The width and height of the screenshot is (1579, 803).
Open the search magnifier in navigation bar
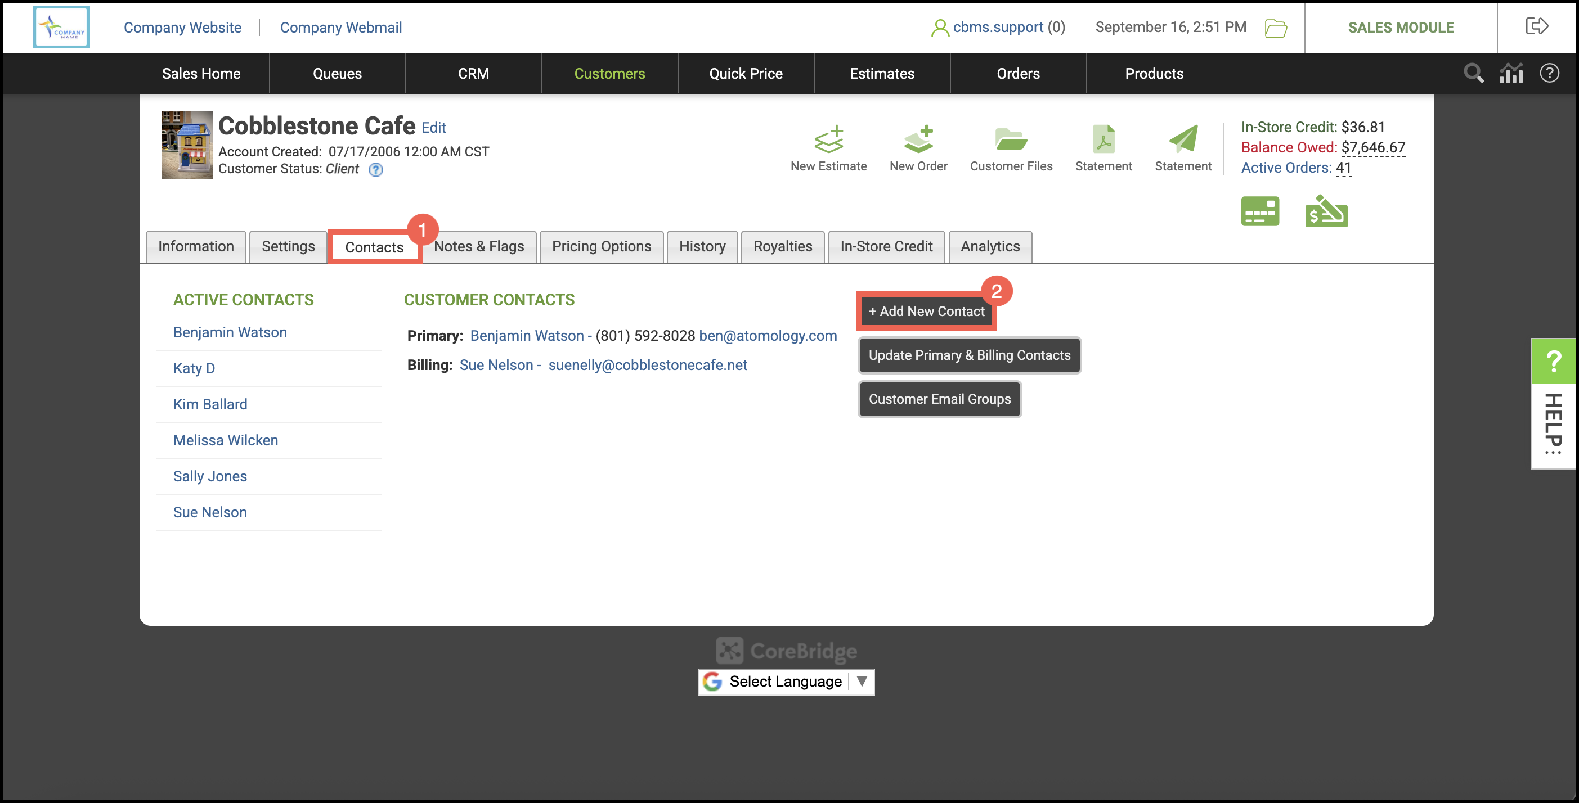pyautogui.click(x=1473, y=74)
